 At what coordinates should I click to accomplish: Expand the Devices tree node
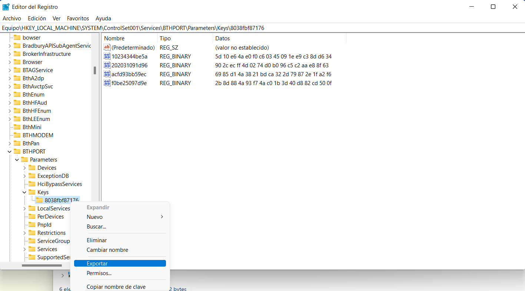click(24, 168)
